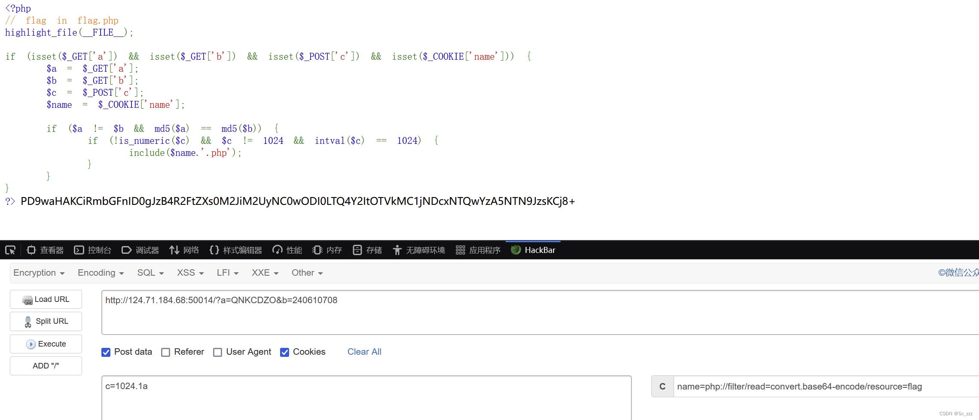Click the comment "flag in flag.php"
Image resolution: width=979 pixels, height=420 pixels.
coord(62,21)
